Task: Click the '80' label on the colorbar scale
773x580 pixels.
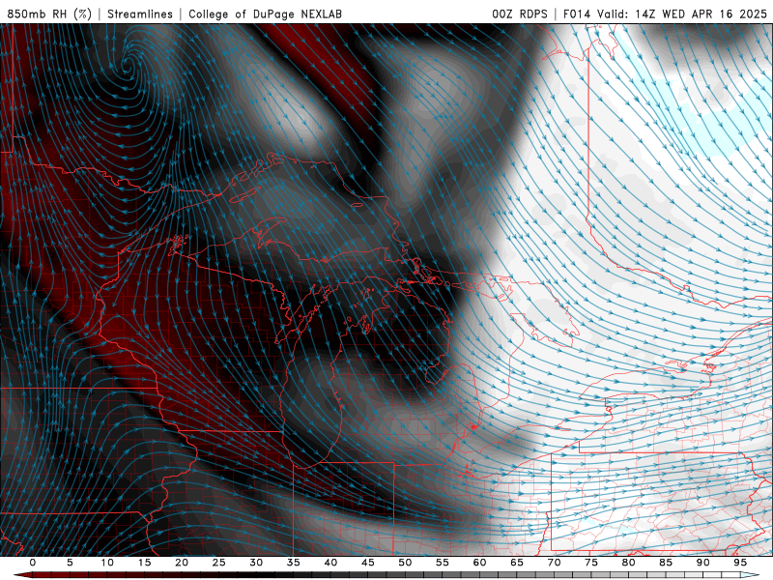Action: point(629,563)
